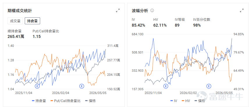Image resolution: width=249 pixels, height=107 pixels.
Task: Click the 94.85% axis label
Action: (x=239, y=34)
